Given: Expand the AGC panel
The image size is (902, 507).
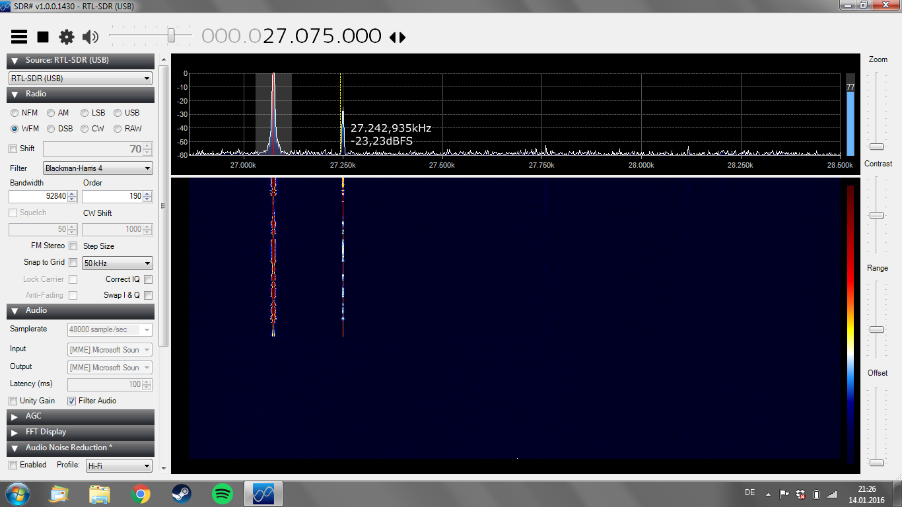Looking at the screenshot, I should click(81, 416).
